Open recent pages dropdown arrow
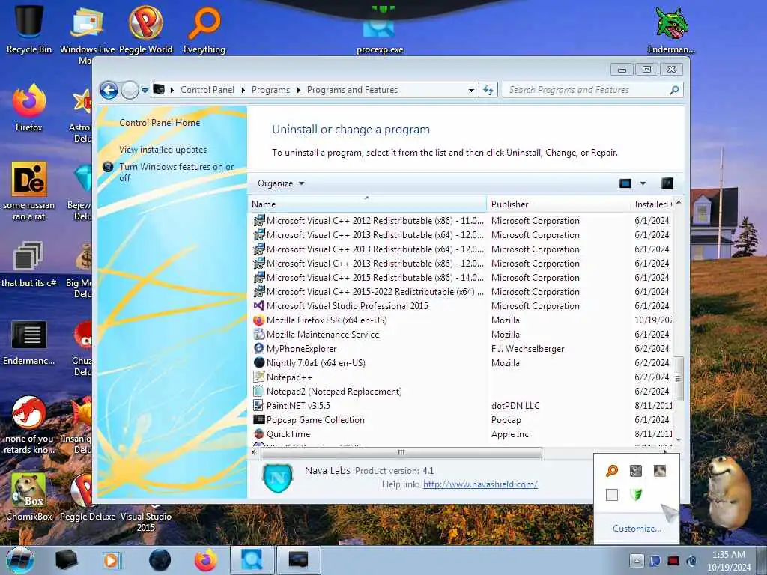 tap(145, 91)
